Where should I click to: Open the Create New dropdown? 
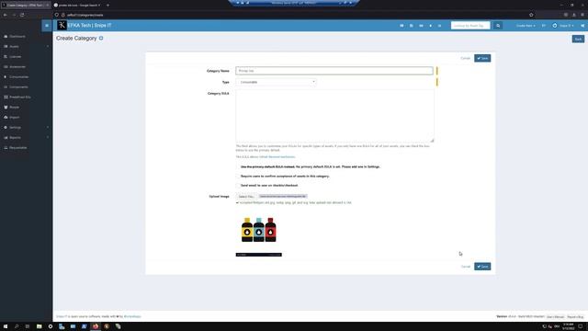[x=526, y=26]
